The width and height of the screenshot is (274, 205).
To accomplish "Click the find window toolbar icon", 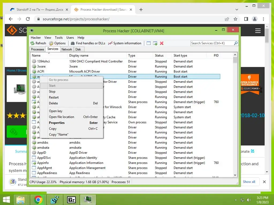I will (149, 43).
